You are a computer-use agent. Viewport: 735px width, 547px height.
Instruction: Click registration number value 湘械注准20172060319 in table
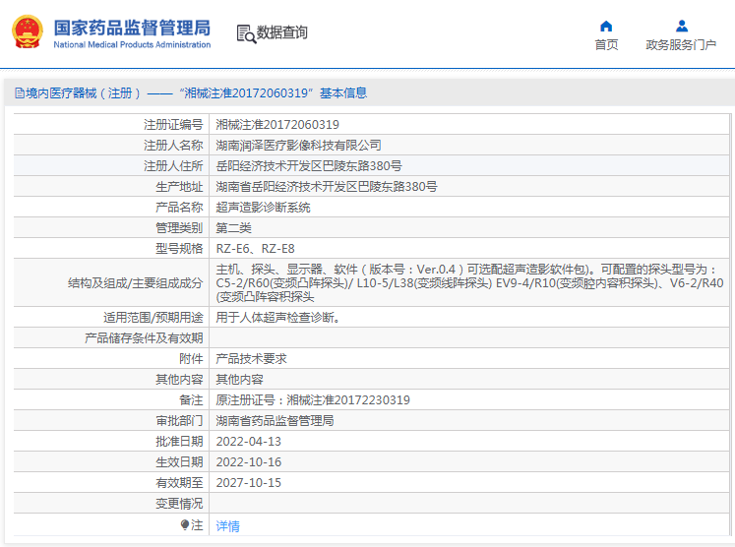pos(277,125)
